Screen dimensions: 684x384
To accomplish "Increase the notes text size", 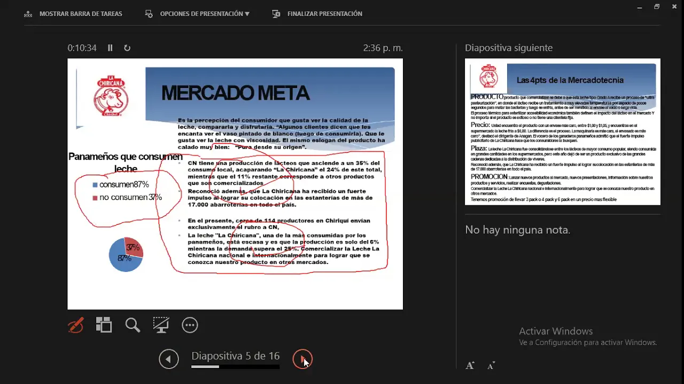I will (x=470, y=365).
